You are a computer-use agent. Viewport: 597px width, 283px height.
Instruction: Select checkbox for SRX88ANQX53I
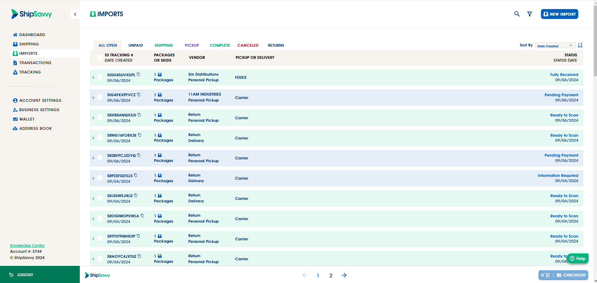100,117
